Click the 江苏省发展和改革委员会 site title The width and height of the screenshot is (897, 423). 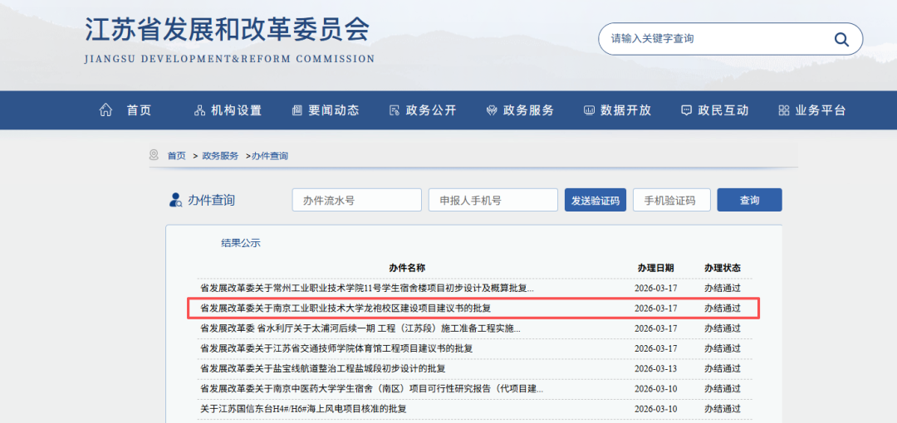[228, 30]
